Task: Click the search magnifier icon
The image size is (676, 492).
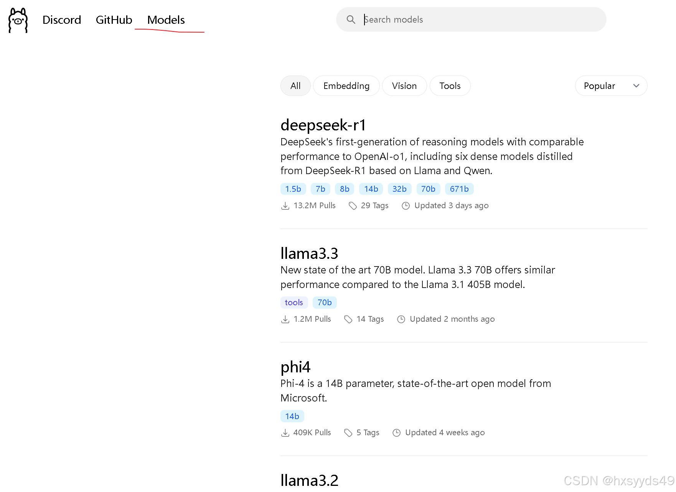Action: point(351,20)
